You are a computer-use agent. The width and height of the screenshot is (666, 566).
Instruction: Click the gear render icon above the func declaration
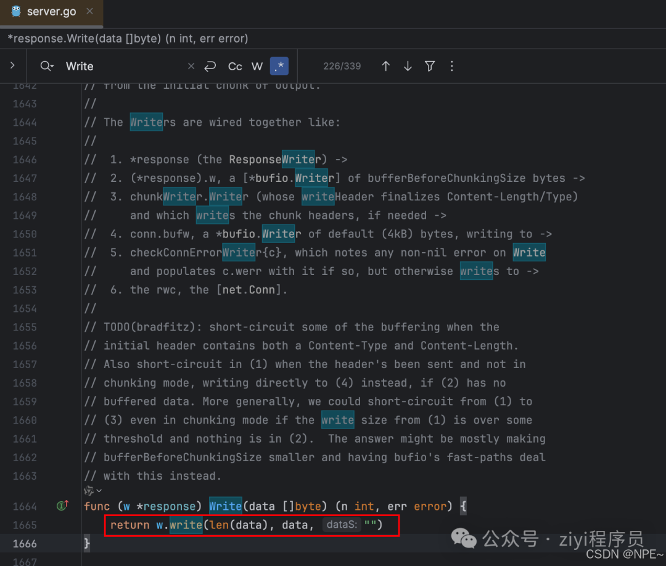88,490
